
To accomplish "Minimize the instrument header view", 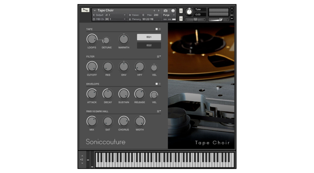I will click(232, 12).
